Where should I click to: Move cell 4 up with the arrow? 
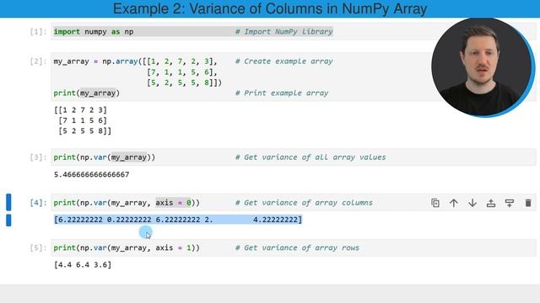454,203
